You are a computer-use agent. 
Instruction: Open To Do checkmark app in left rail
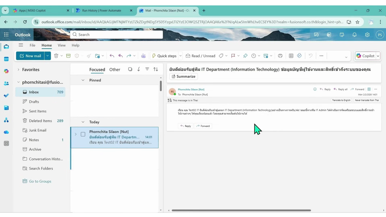(x=6, y=95)
